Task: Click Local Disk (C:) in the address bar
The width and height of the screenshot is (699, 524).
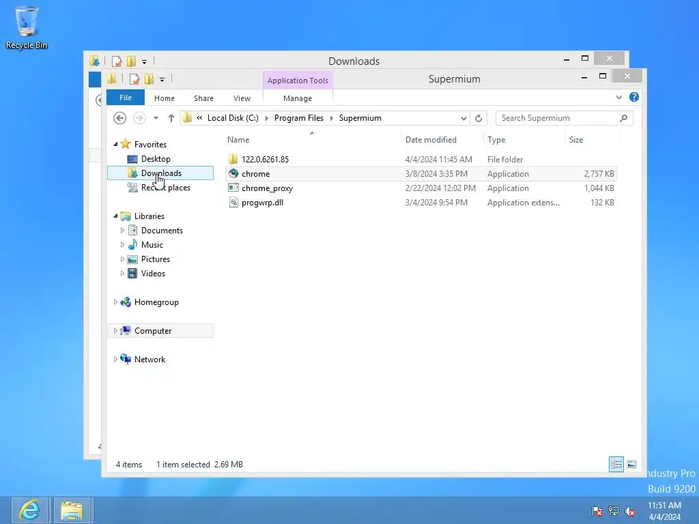Action: tap(233, 118)
